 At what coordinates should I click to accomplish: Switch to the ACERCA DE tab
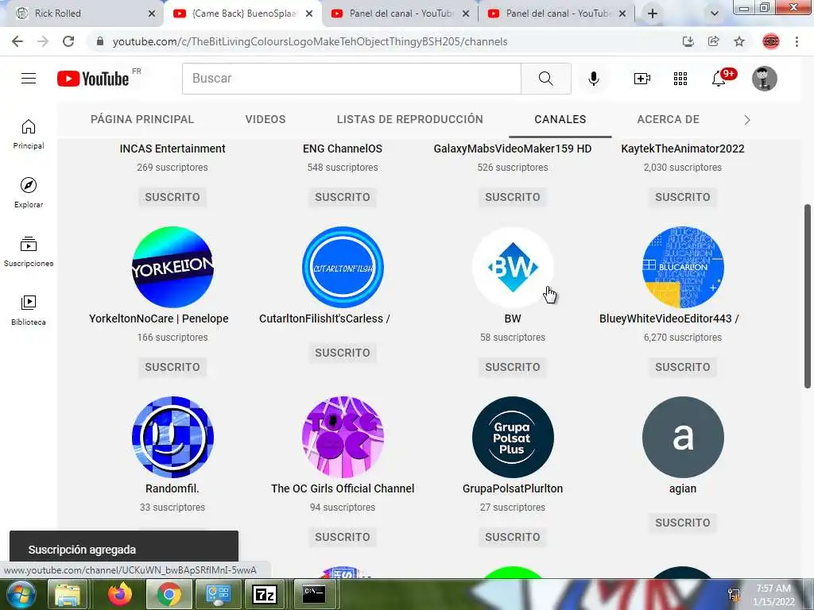click(668, 119)
